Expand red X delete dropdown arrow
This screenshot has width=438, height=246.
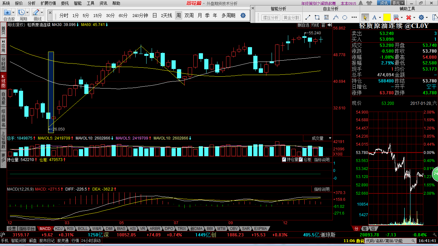[414, 18]
